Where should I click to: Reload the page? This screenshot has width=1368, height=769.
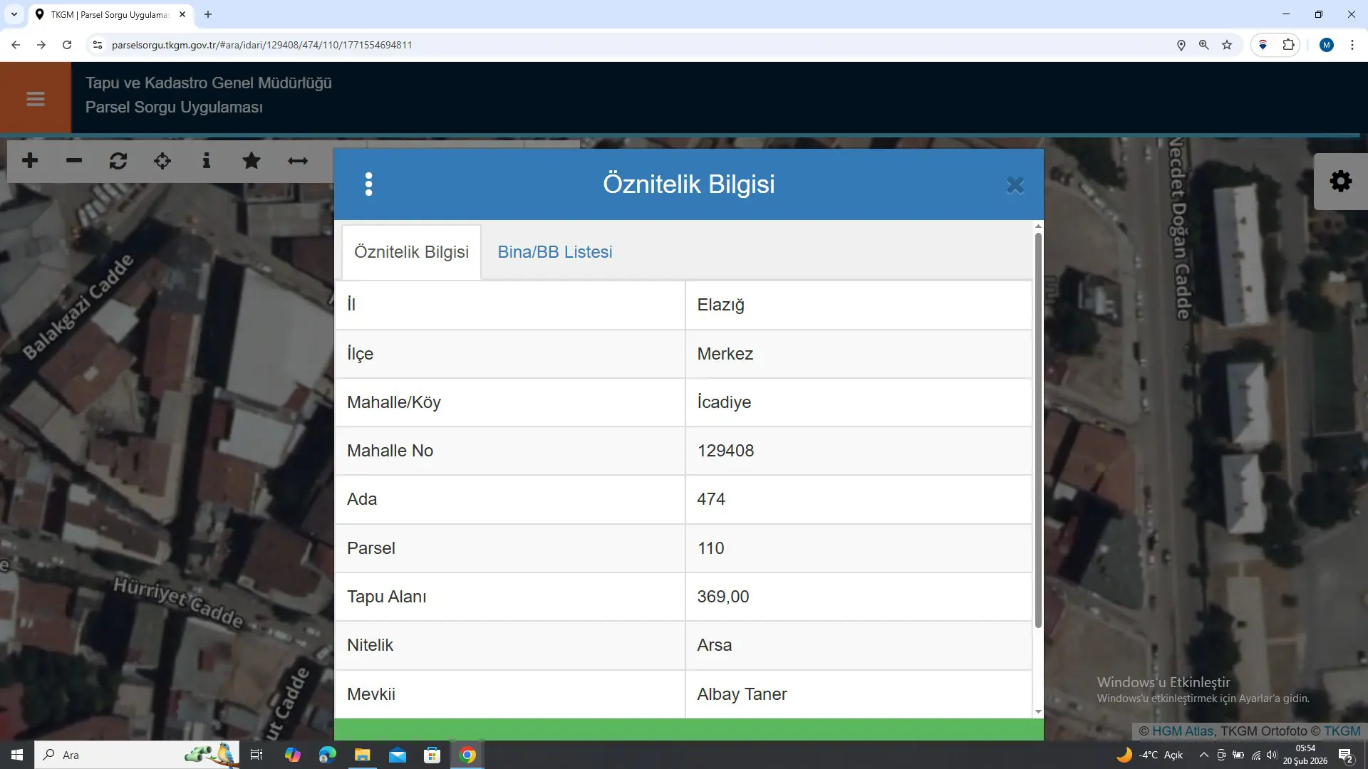coord(67,45)
